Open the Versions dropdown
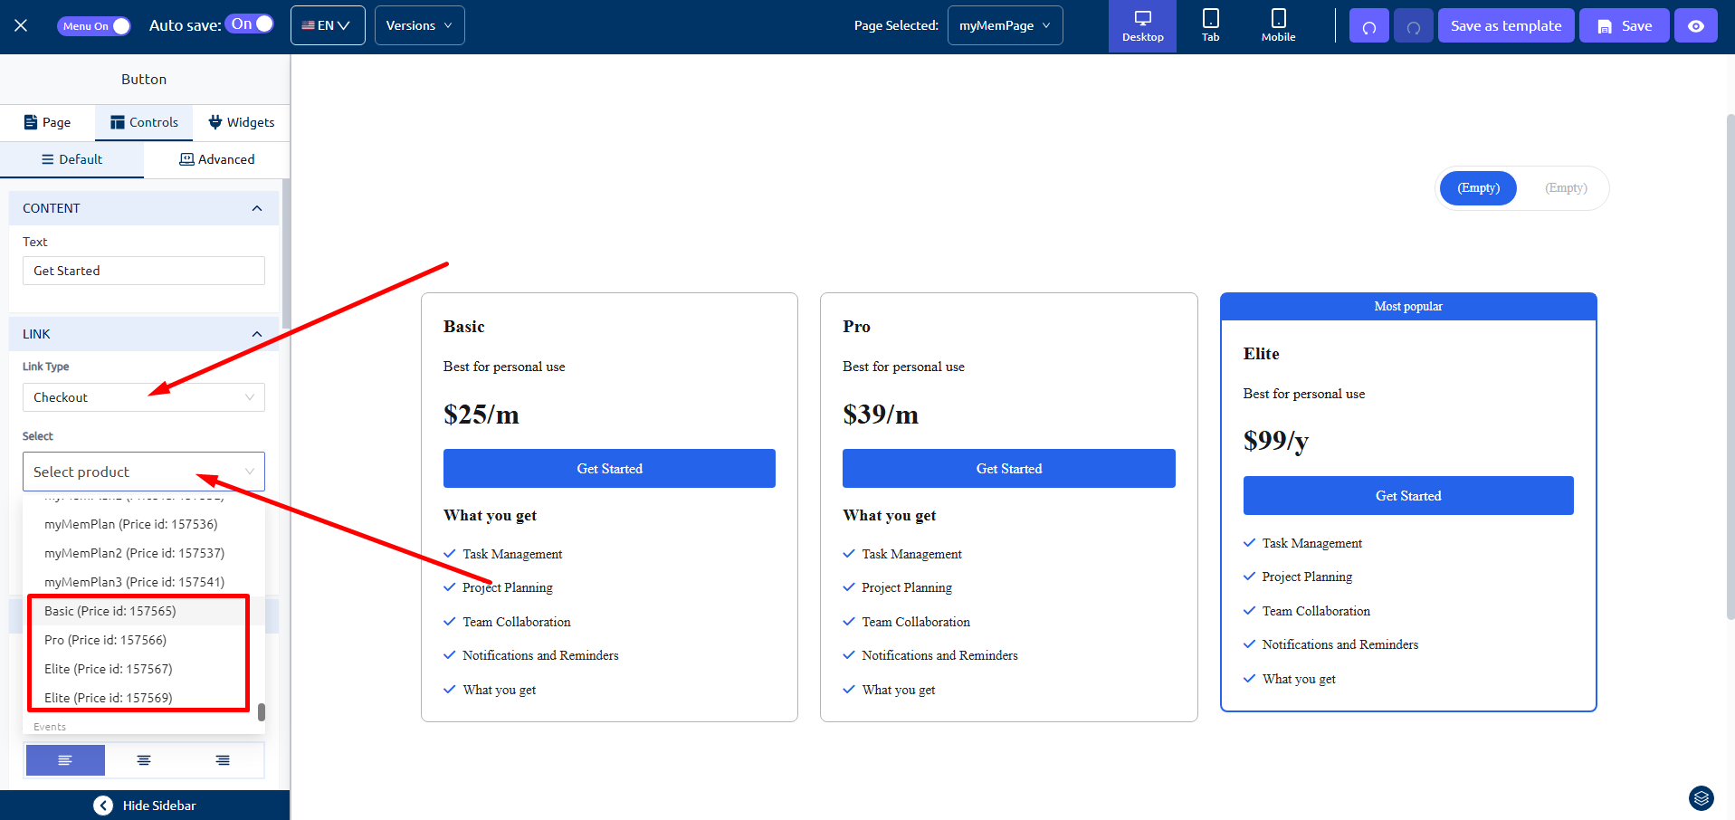1735x820 pixels. [x=420, y=25]
